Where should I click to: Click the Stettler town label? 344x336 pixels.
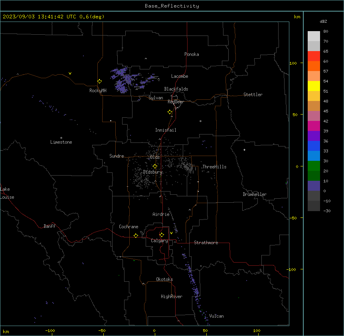pos(253,95)
